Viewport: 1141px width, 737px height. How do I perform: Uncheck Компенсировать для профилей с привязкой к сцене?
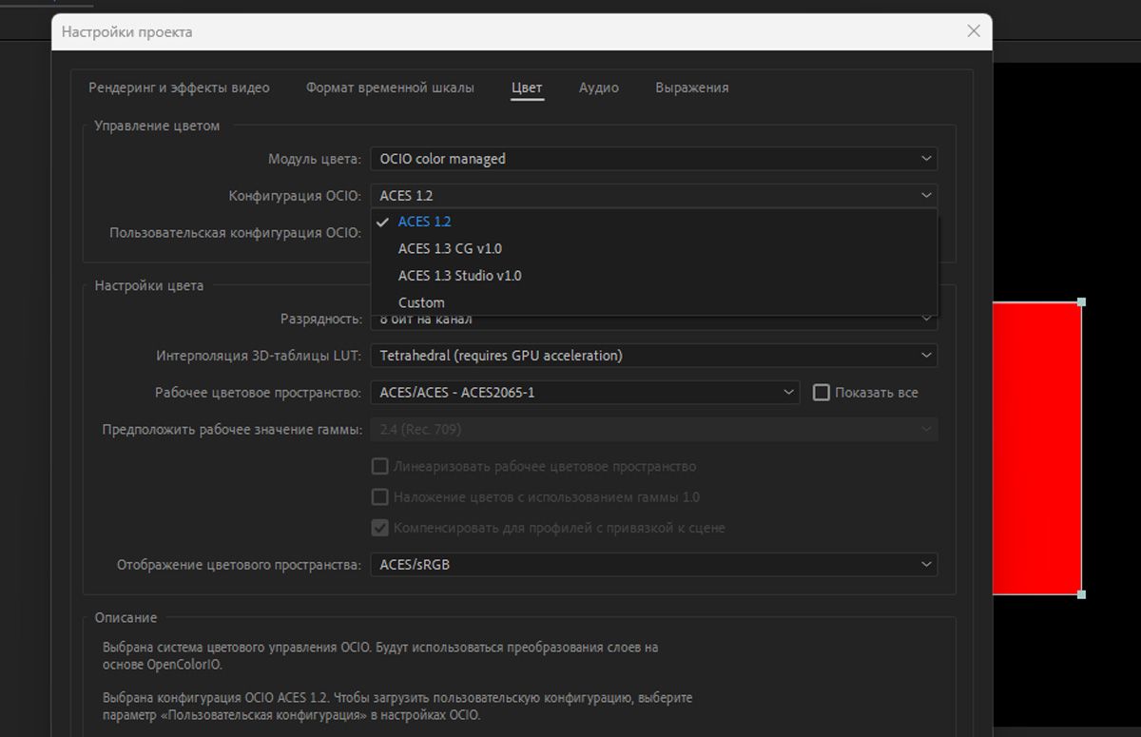pos(379,528)
